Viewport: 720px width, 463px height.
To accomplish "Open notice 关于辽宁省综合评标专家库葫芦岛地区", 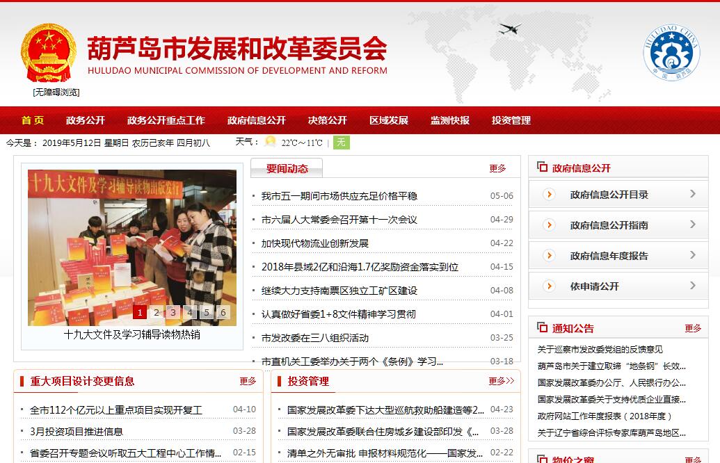I will coord(611,432).
